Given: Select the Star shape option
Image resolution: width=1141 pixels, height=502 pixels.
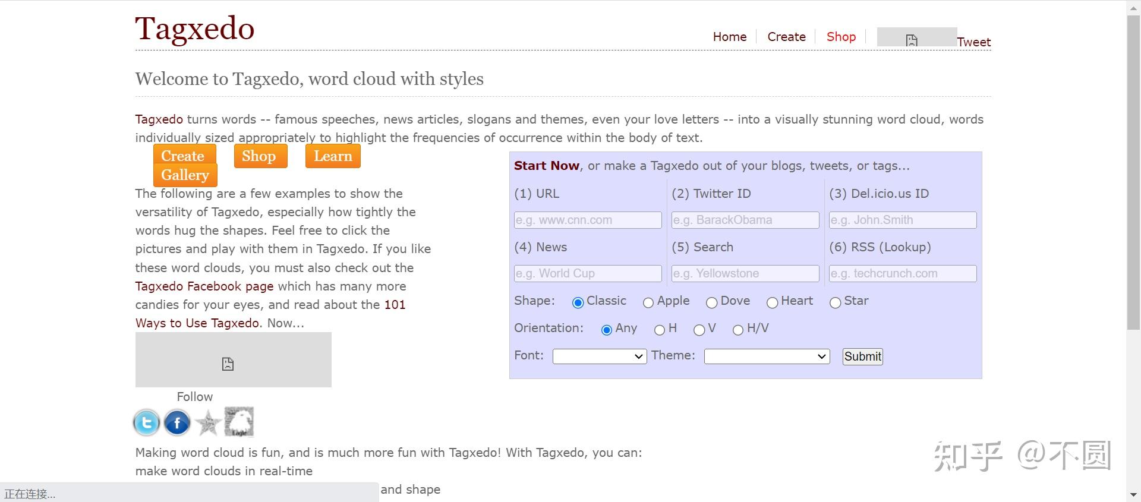Looking at the screenshot, I should point(835,302).
